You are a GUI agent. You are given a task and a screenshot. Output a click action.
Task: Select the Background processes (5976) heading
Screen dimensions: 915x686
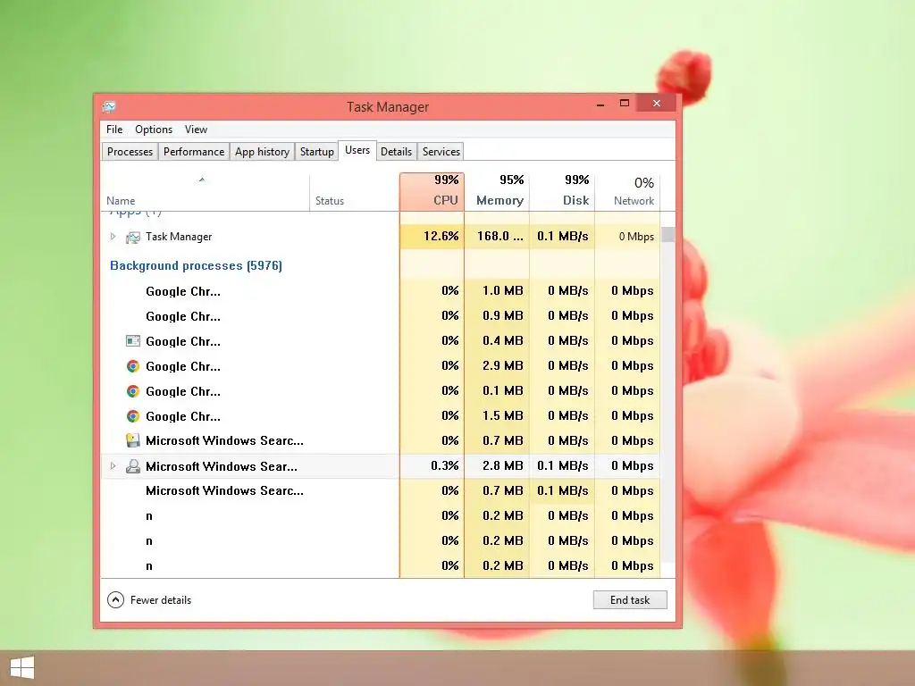pos(196,265)
